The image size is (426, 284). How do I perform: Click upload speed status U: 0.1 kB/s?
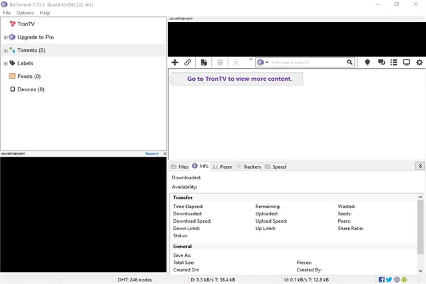click(306, 279)
